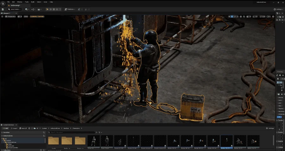Click the Characters breadcrumb path item
This screenshot has width=285, height=151.
[76, 128]
